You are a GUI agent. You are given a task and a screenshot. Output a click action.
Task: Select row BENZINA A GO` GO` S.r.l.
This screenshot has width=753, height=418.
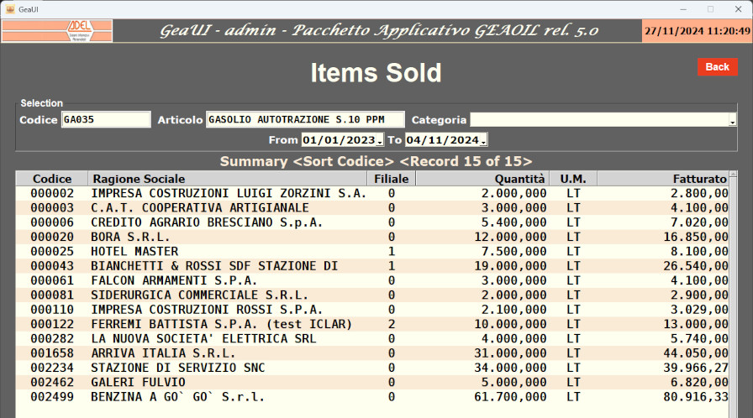point(372,397)
